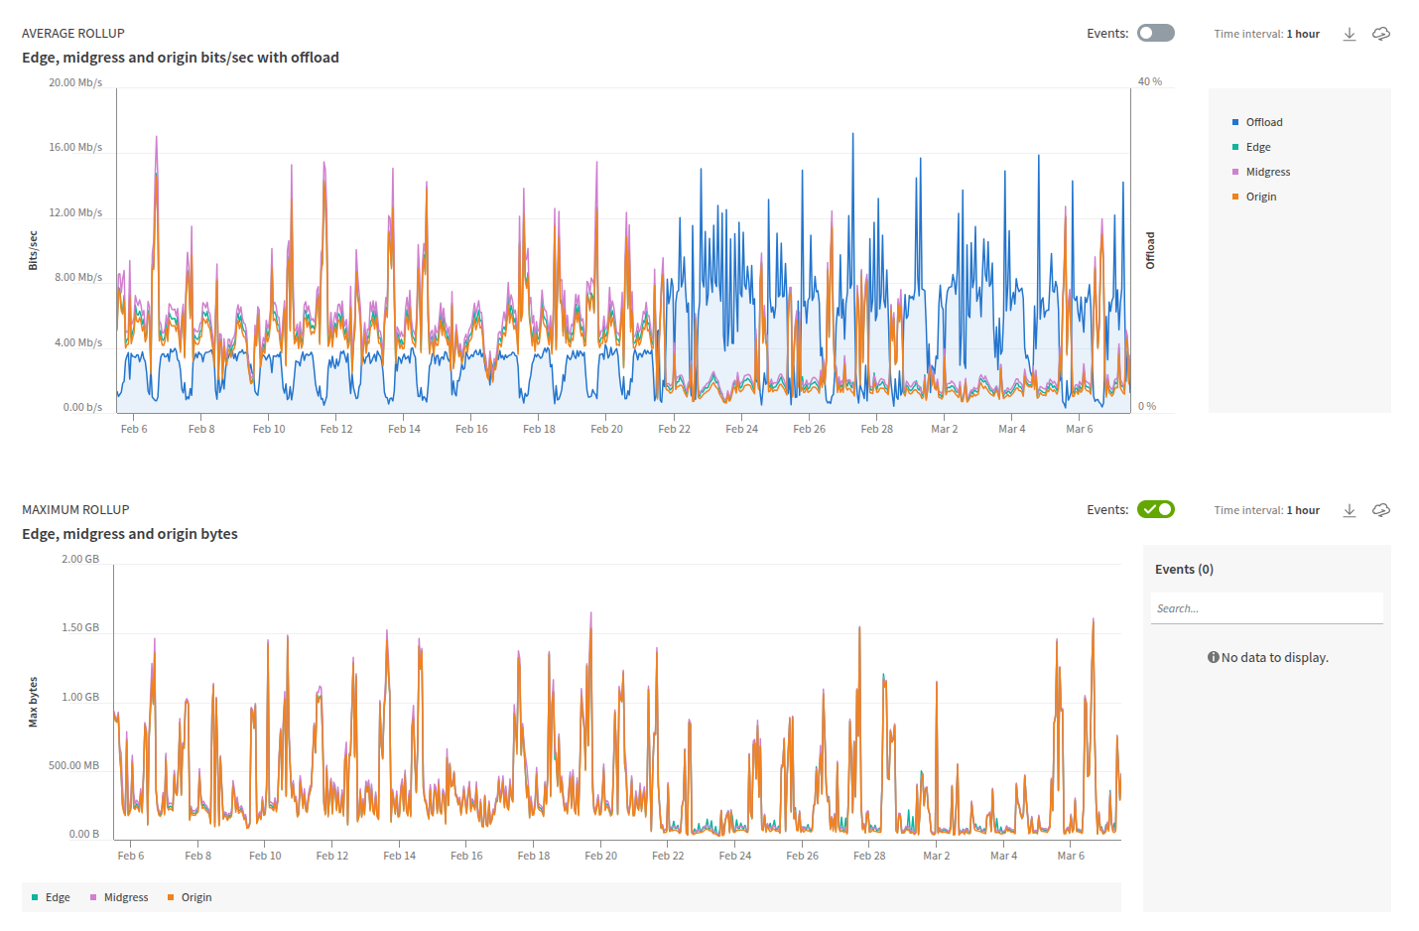The height and width of the screenshot is (931, 1419).
Task: Download the Maximum Rollup chart data
Action: point(1350,509)
